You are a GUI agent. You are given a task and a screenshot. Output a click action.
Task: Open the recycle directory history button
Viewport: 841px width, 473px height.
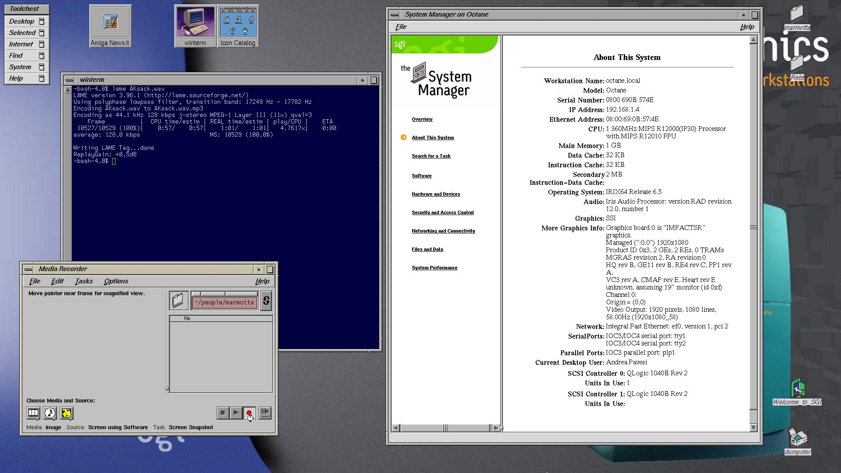(266, 300)
